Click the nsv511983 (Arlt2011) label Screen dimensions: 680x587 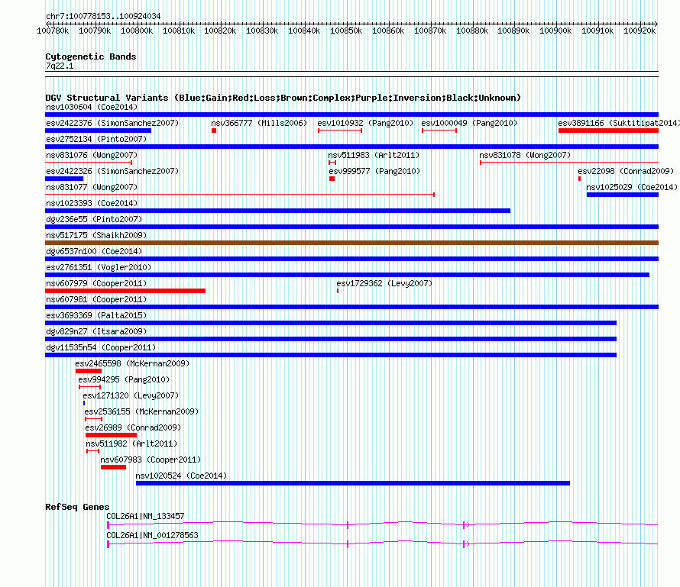(x=374, y=155)
